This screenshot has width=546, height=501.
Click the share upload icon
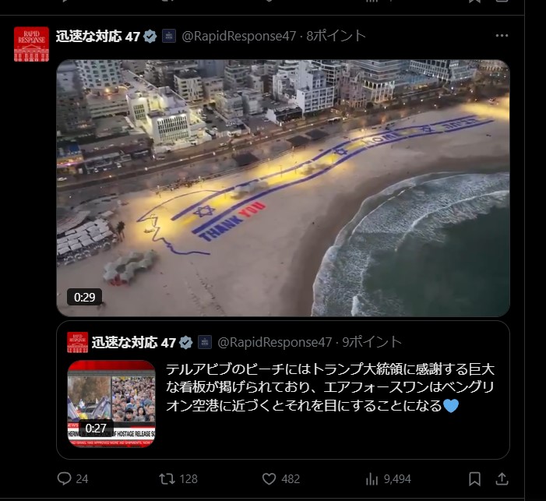pyautogui.click(x=502, y=478)
